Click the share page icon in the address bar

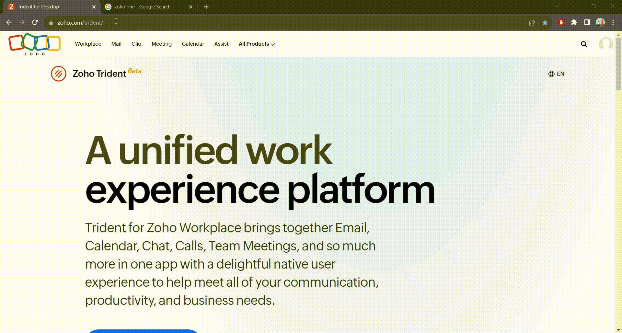click(x=532, y=23)
